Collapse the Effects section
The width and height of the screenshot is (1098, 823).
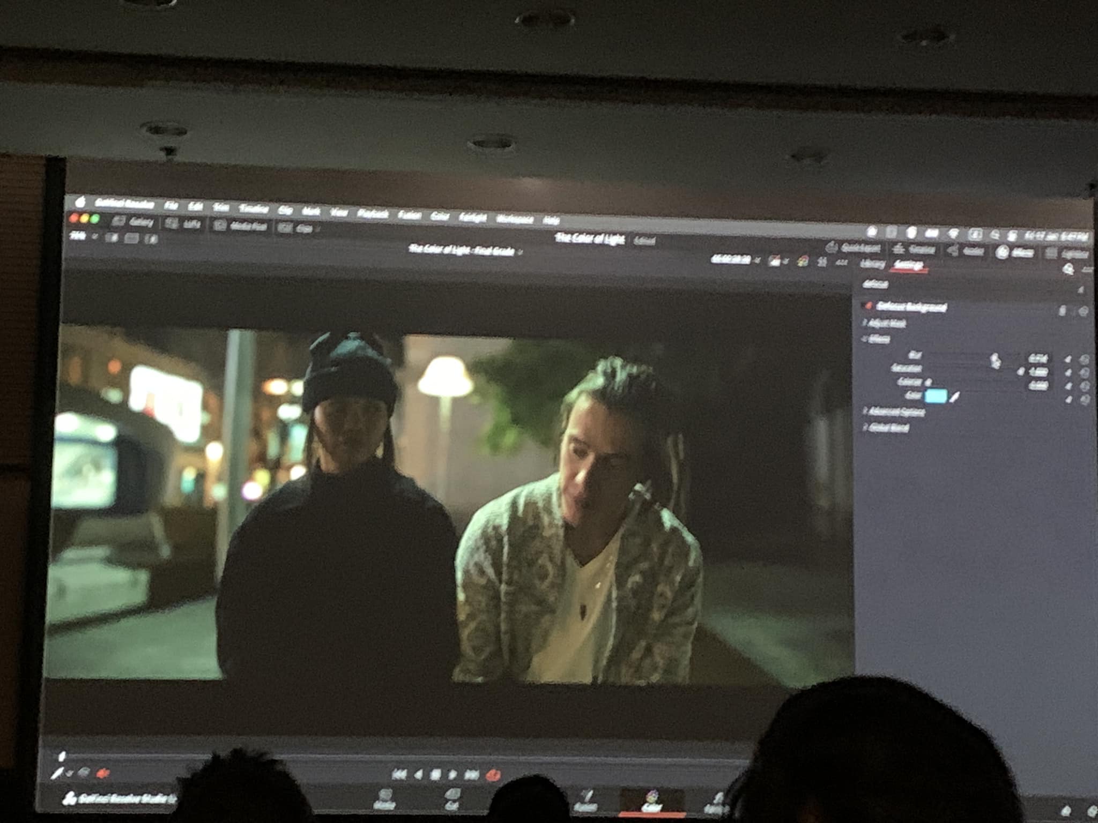point(877,339)
